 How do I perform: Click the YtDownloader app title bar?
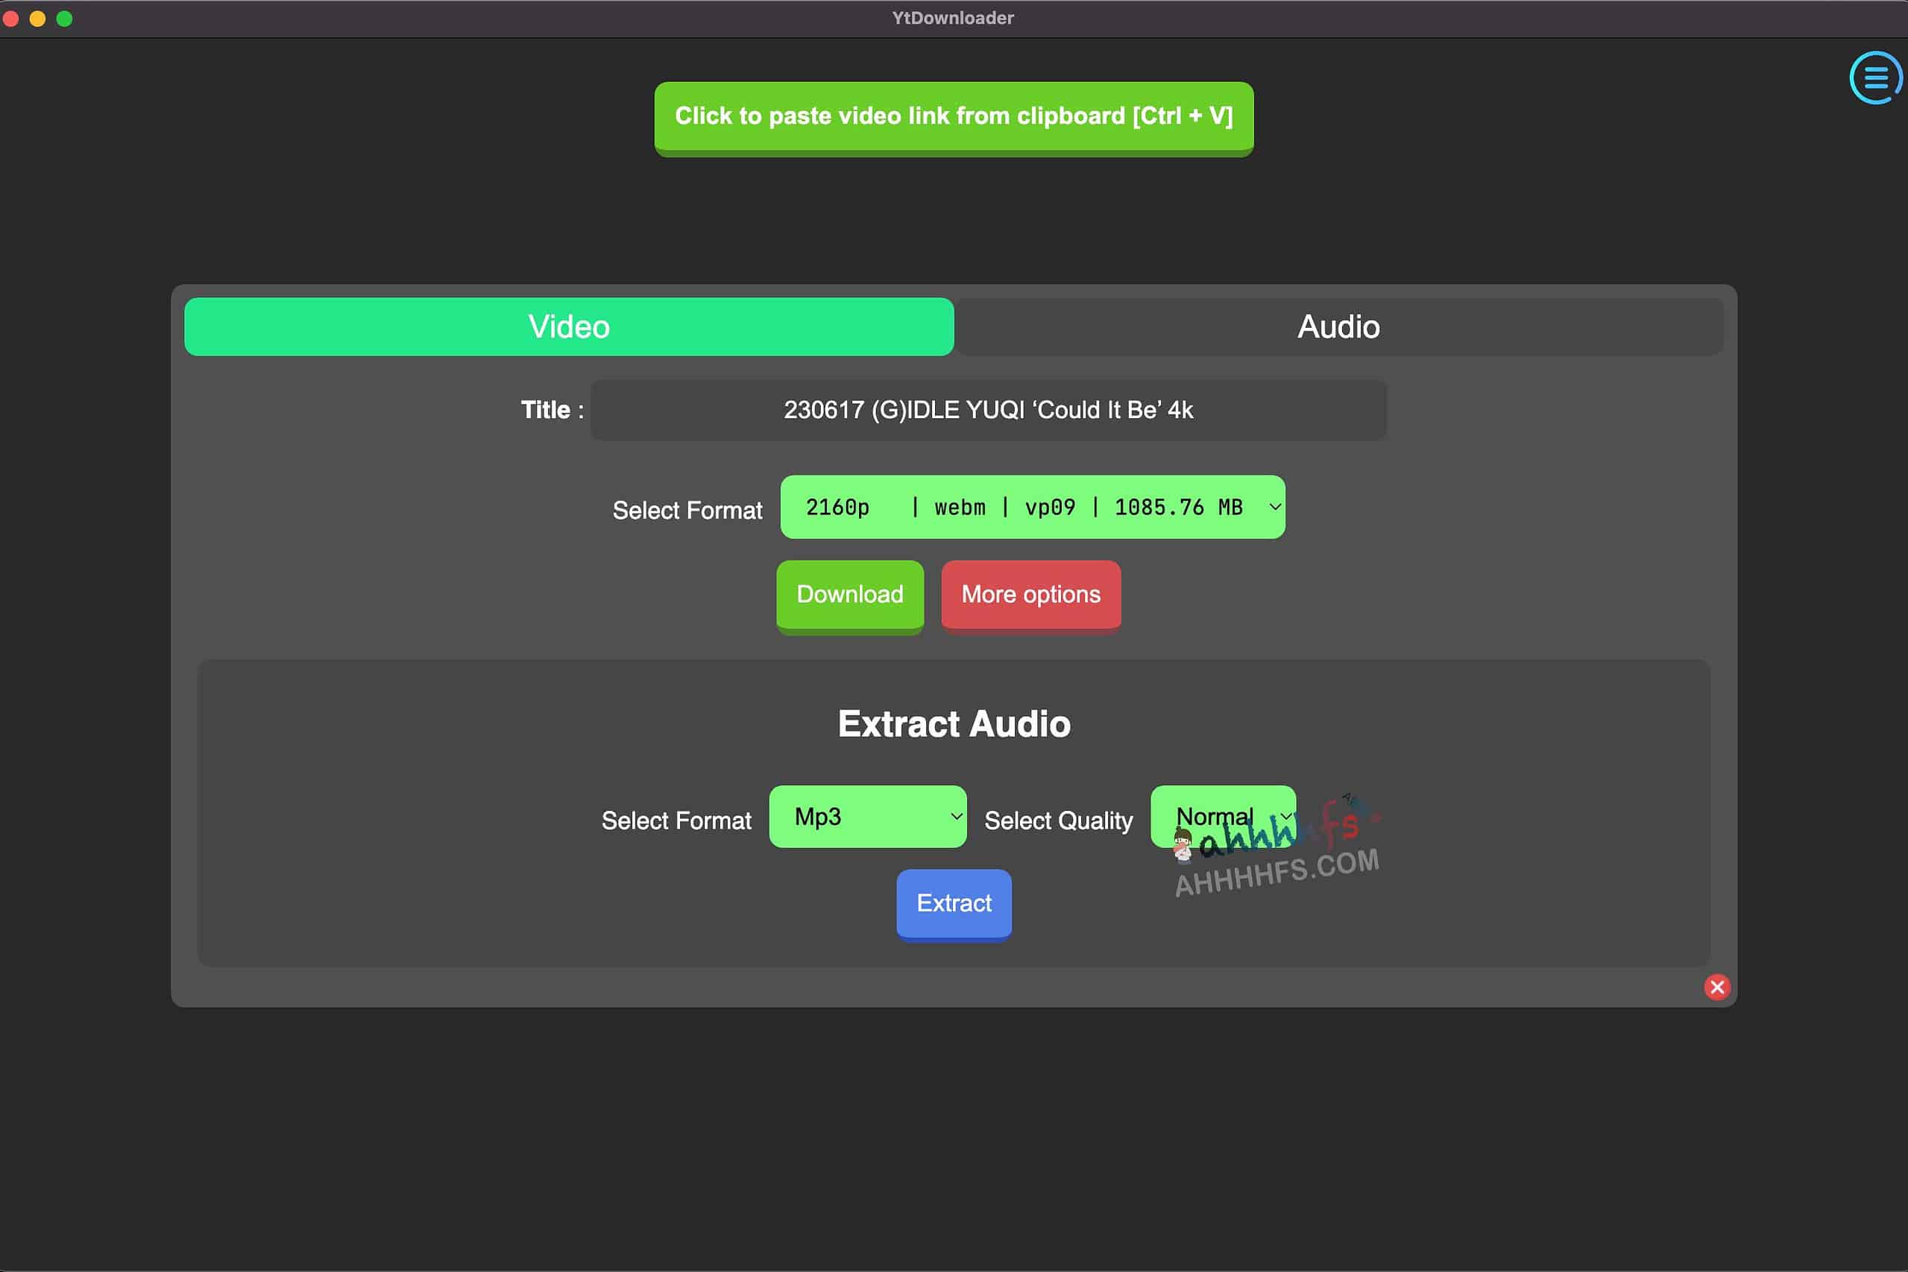(954, 17)
